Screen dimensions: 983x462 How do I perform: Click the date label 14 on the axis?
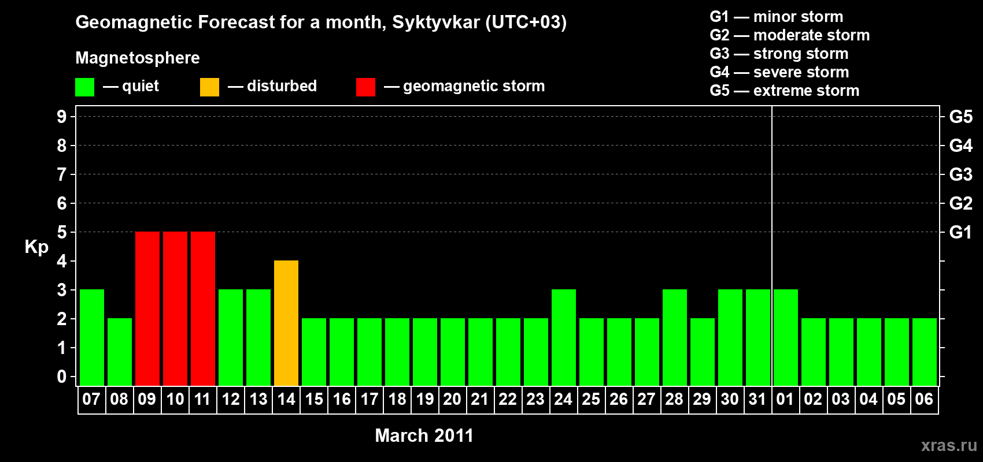click(x=286, y=400)
